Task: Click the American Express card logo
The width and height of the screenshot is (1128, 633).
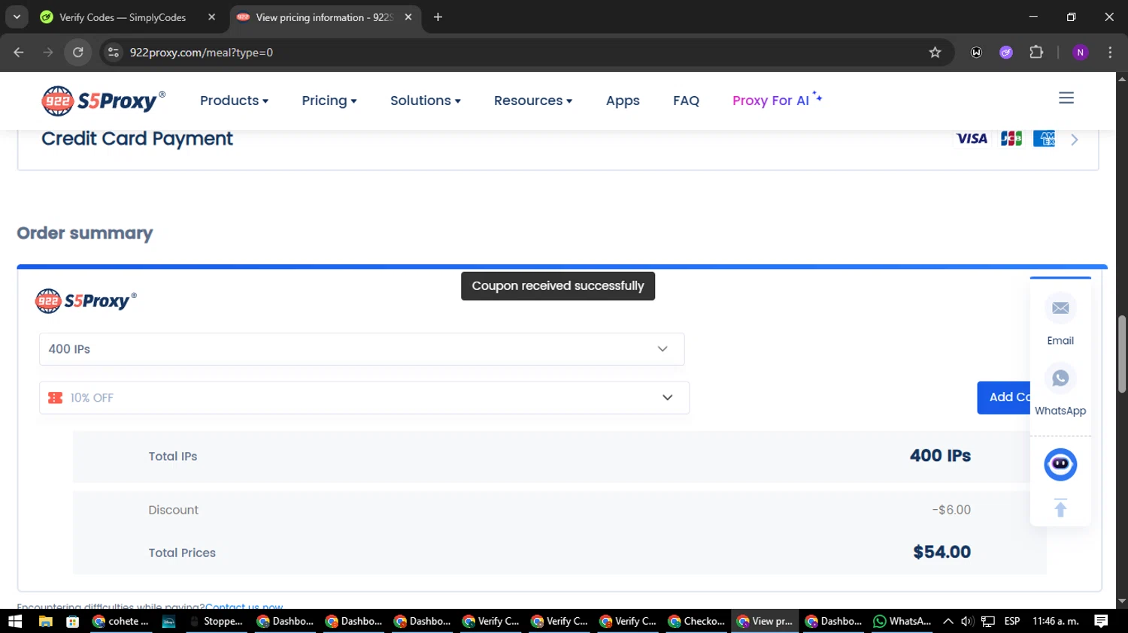Action: point(1044,139)
